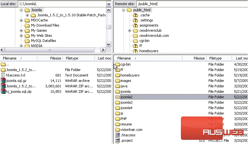Image resolution: width=248 pixels, height=144 pixels.
Task: Select the kj_joomla.sql.zip archive icon
Action: (3, 92)
